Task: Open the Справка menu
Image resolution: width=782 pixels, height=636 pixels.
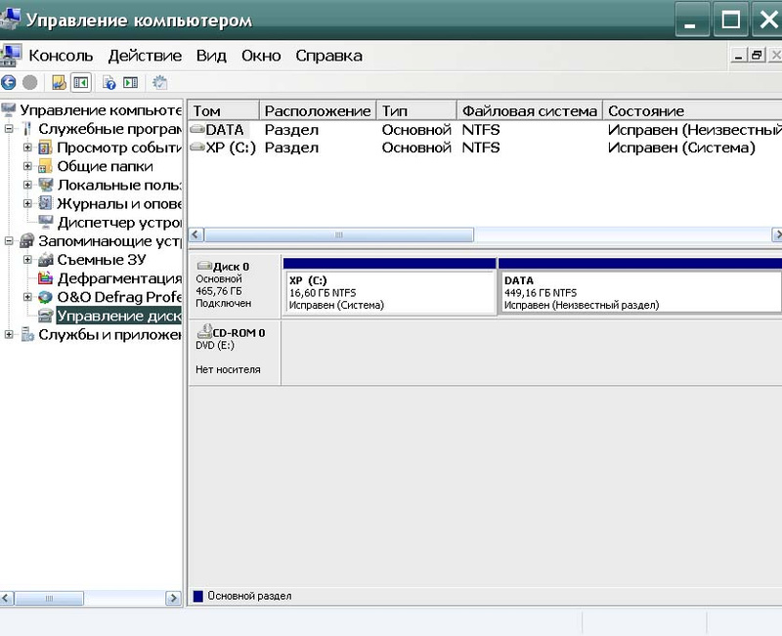Action: 328,56
